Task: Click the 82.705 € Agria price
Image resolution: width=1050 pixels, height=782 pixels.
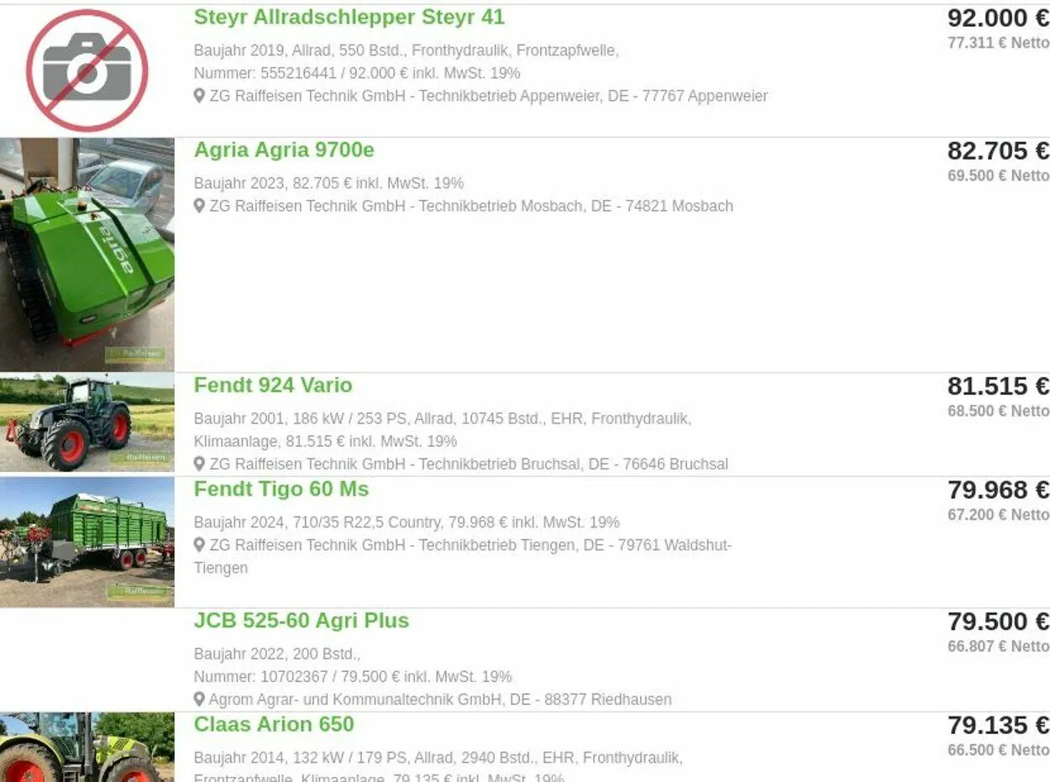Action: pyautogui.click(x=998, y=151)
